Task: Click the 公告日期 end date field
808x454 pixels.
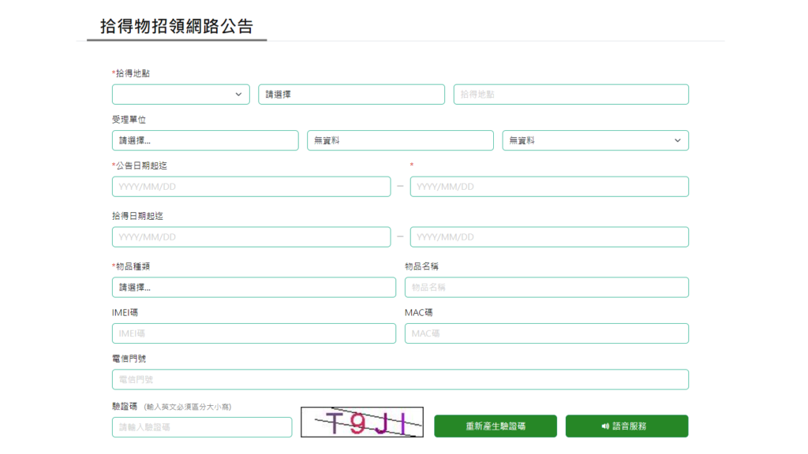Action: (x=549, y=187)
